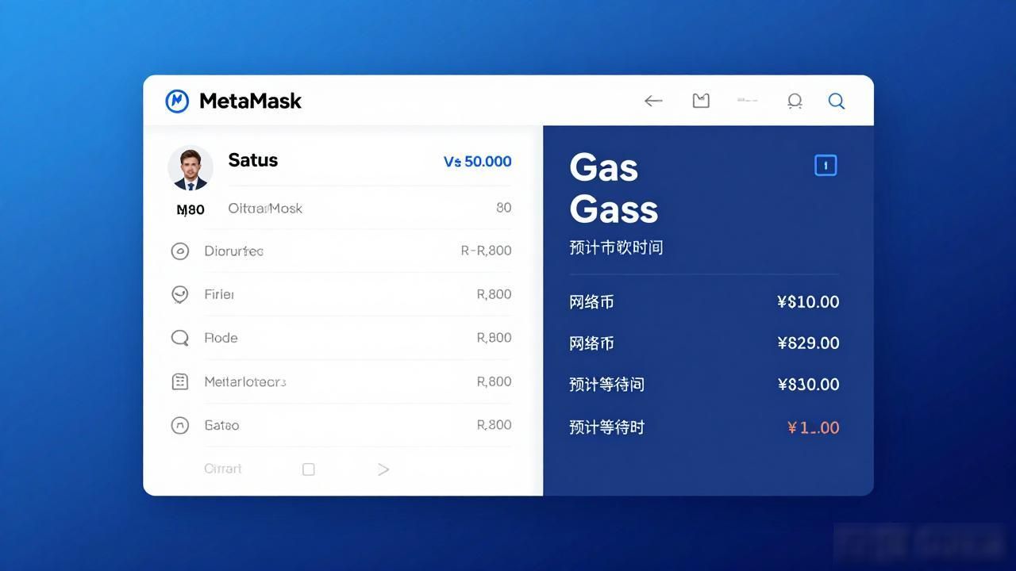The height and width of the screenshot is (571, 1016).
Task: Select the OituarMosk row label
Action: pos(265,208)
